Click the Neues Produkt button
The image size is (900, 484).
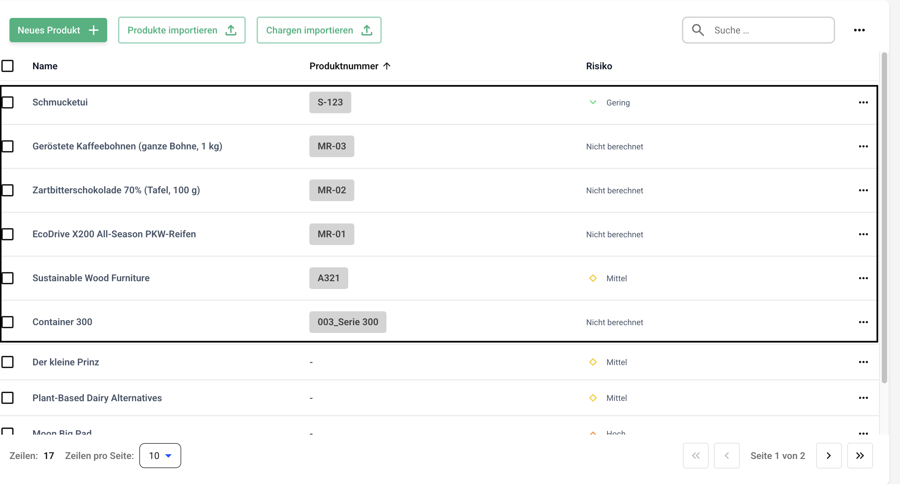coord(58,30)
